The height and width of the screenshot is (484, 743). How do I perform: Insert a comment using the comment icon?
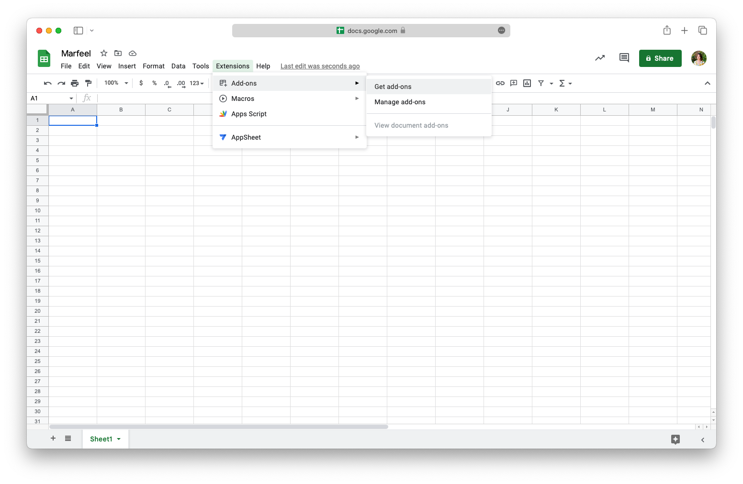(x=514, y=83)
